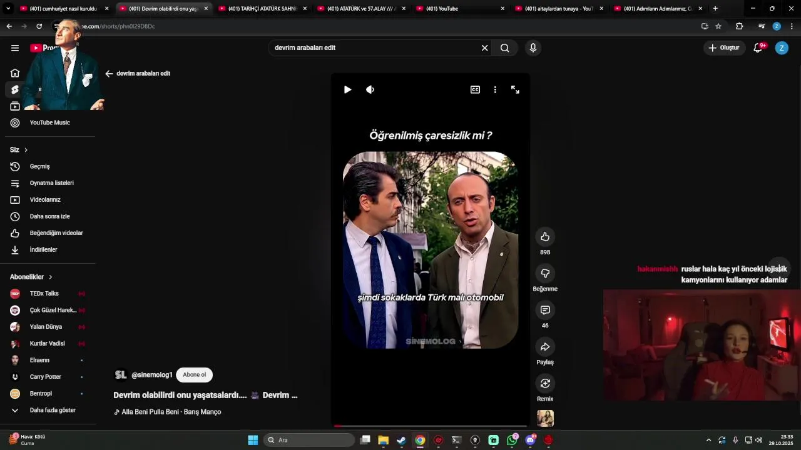Switch to Adımların Adımlarımız tab
The width and height of the screenshot is (801, 450).
click(x=657, y=9)
